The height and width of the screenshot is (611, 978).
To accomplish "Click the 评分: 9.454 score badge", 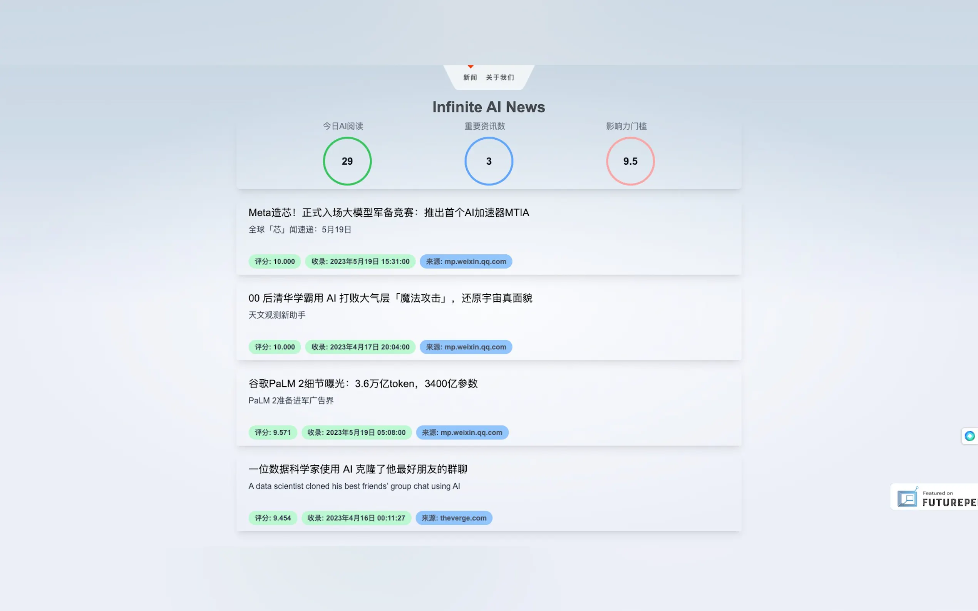I will click(x=272, y=518).
